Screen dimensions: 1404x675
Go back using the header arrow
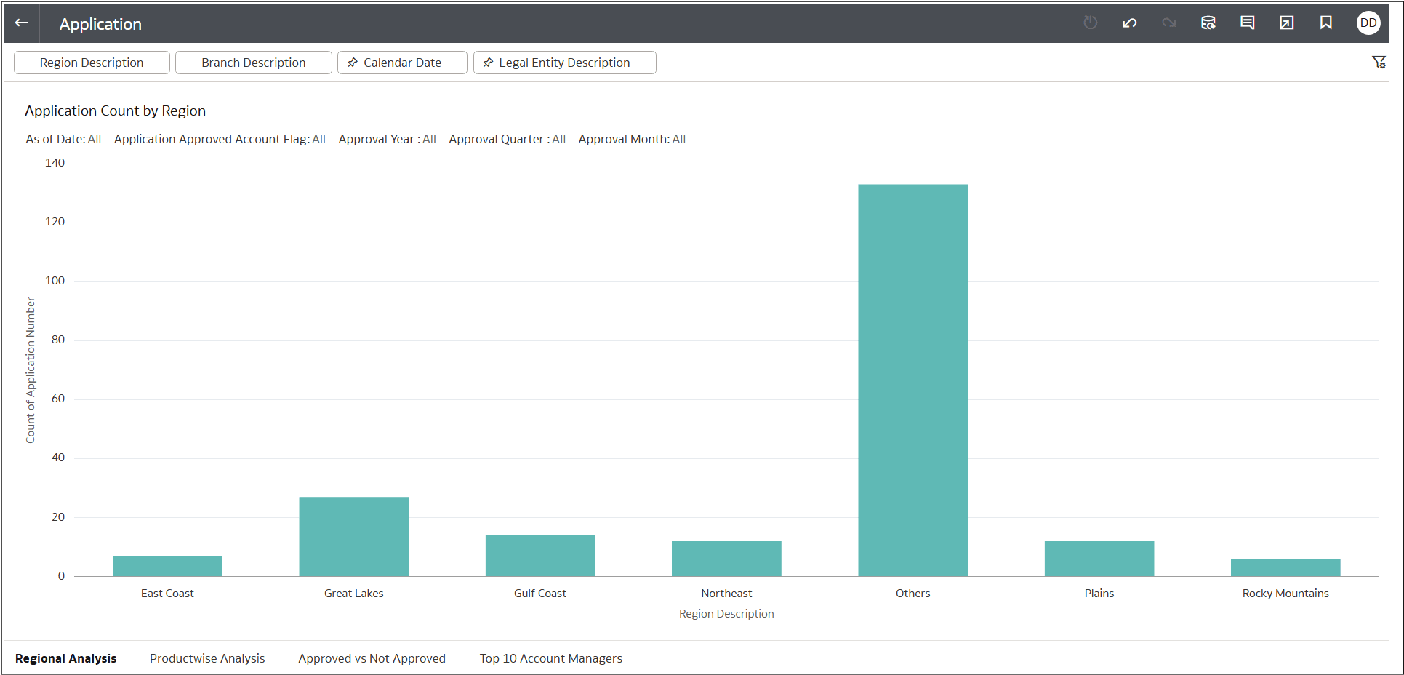coord(22,23)
